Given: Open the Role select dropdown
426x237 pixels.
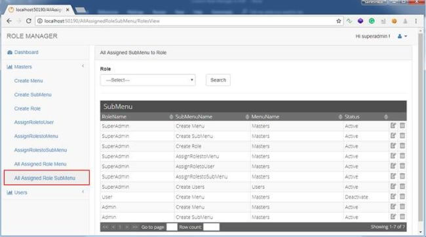Looking at the screenshot, I should tap(148, 80).
